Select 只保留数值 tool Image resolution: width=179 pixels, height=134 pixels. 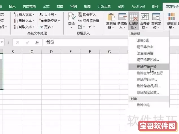(x=89, y=21)
